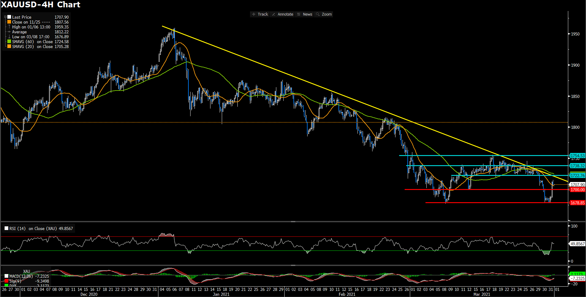Image resolution: width=586 pixels, height=297 pixels.
Task: Click 'High on 01/06 13:00' legend entry
Action: click(31, 27)
